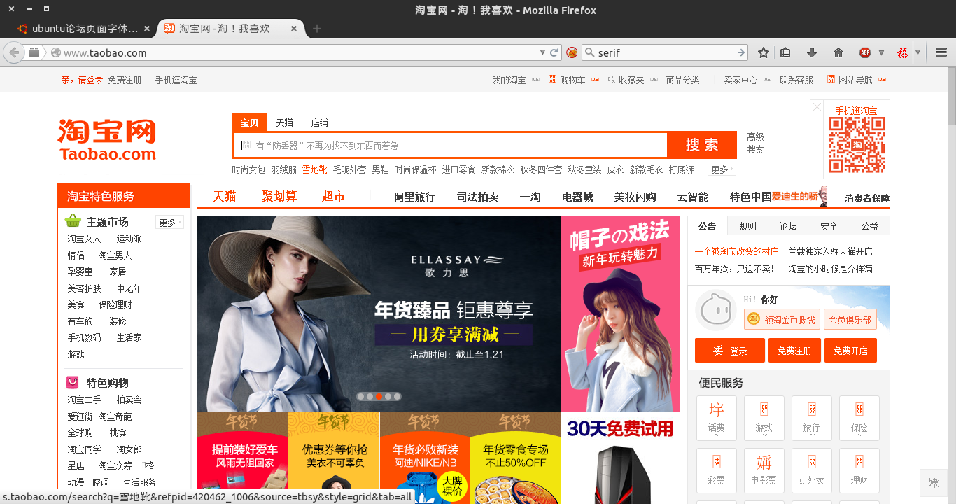Click the 电影票 service tile
Image resolution: width=956 pixels, height=504 pixels.
[764, 470]
